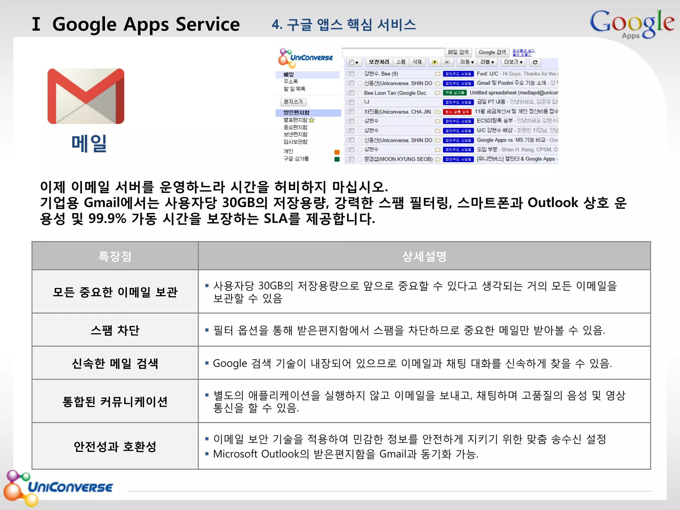680x510 pixels.
Task: Select the 구글 싱가폴 label in sidebar
Action: coord(296,159)
